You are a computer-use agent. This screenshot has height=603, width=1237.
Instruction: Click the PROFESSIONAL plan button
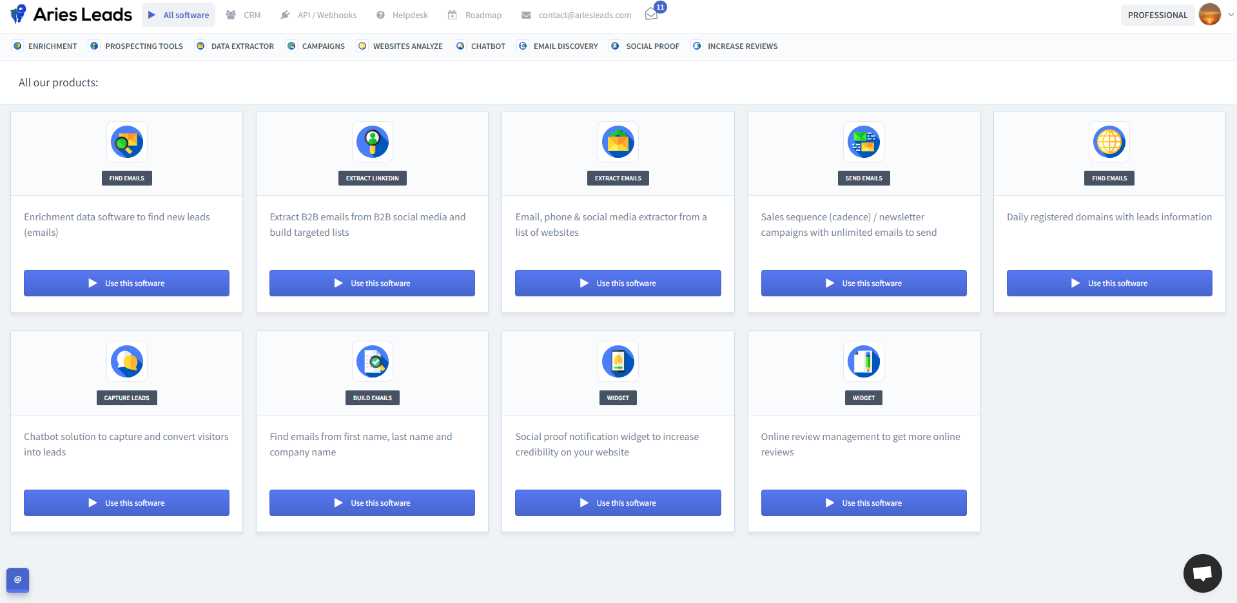[x=1157, y=14]
